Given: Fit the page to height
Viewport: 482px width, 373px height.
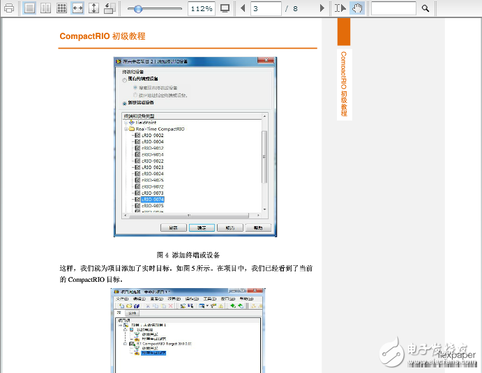Looking at the screenshot, I should point(93,8).
